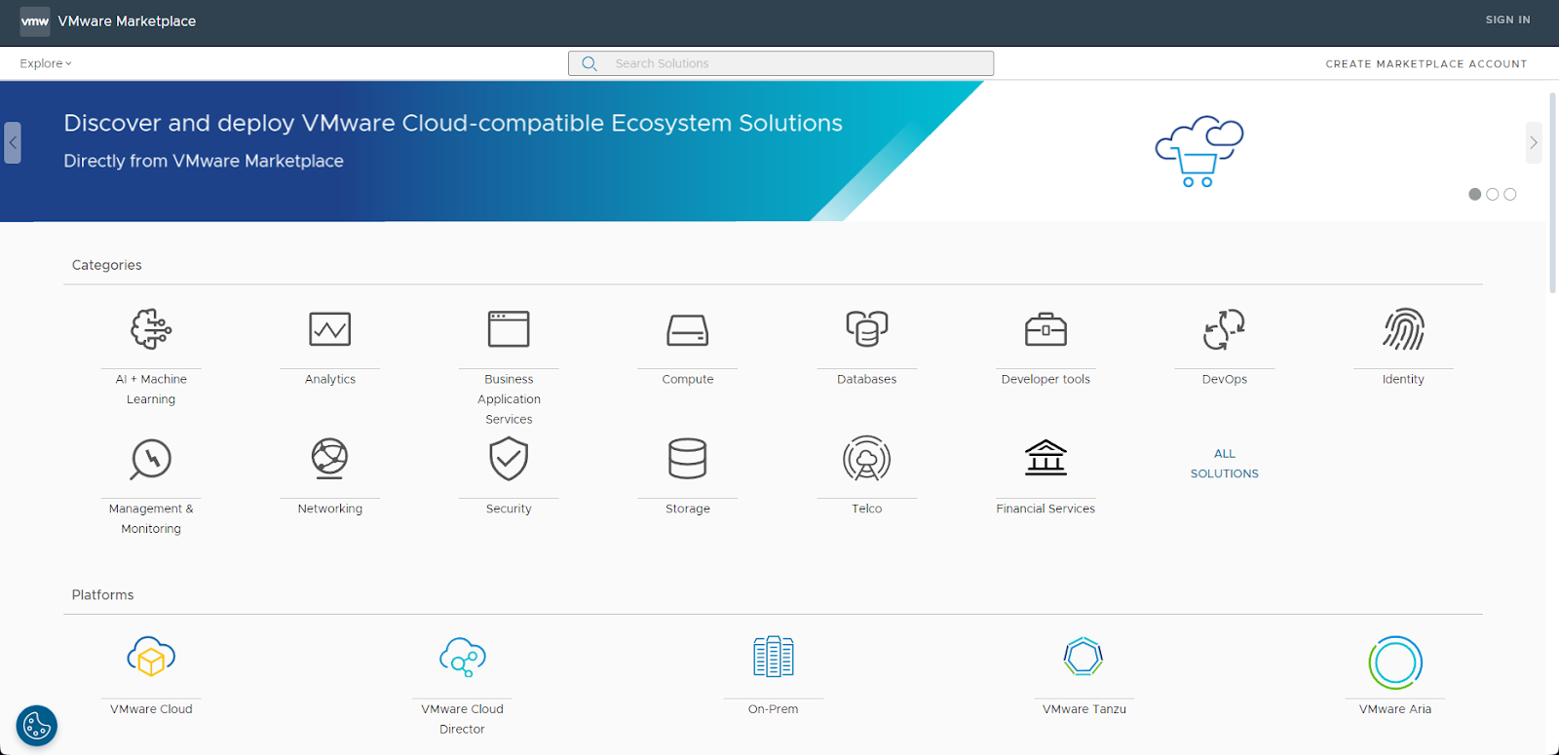Click the Categories section heading
The height and width of the screenshot is (755, 1559).
tap(107, 265)
